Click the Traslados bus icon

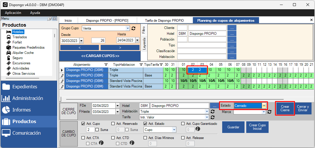pos(9,37)
